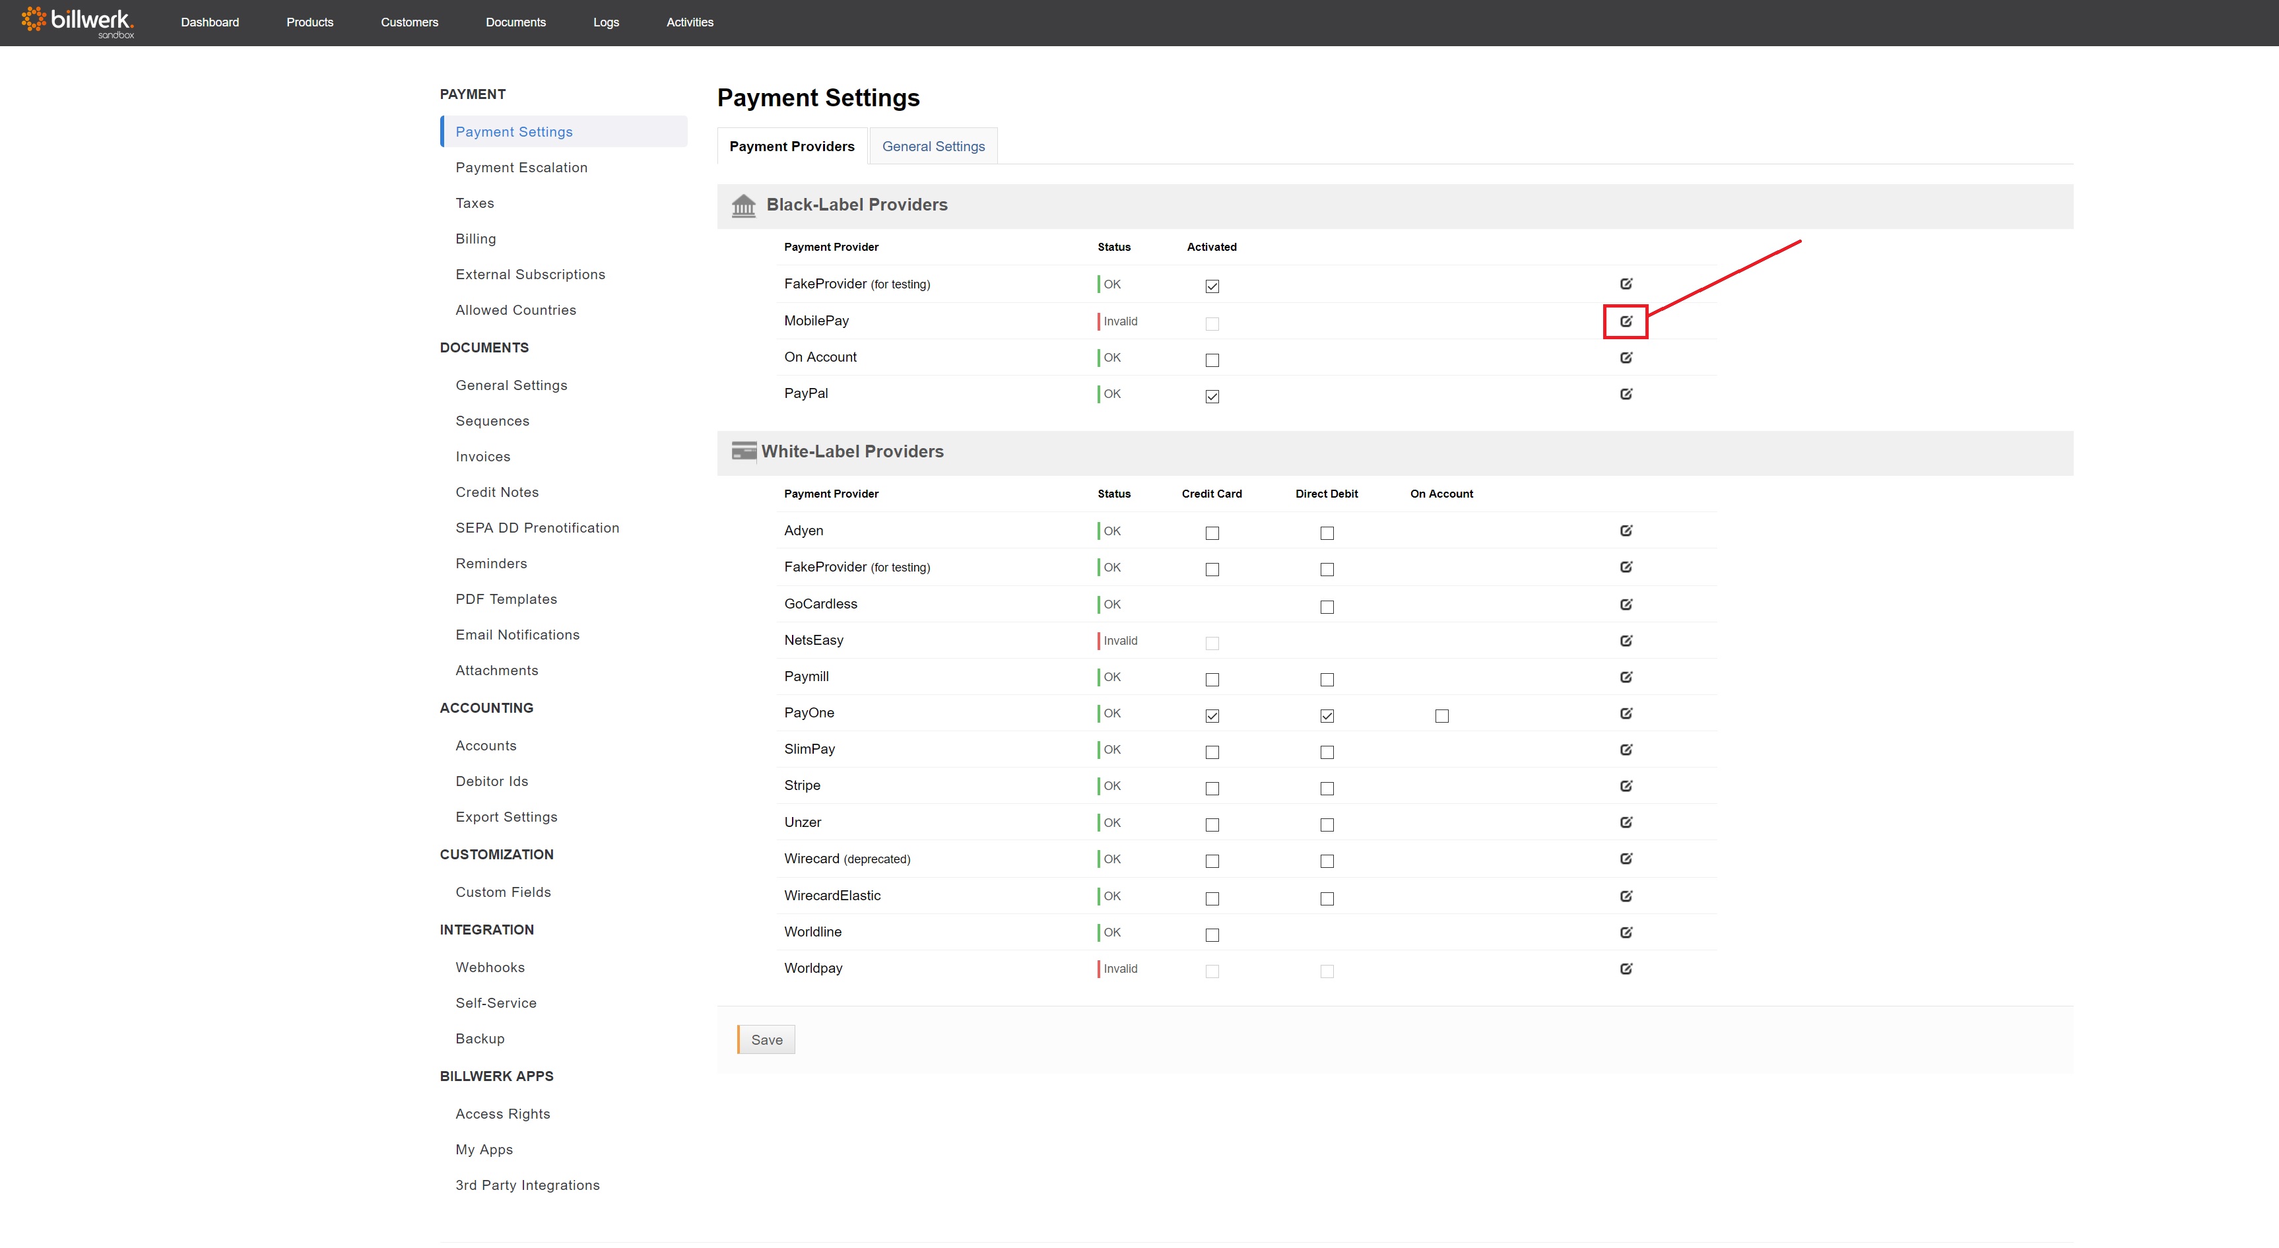
Task: Enable Adyen Direct Debit checkbox
Action: [x=1327, y=533]
